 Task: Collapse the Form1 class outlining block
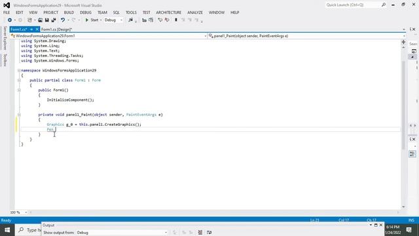tap(19, 80)
